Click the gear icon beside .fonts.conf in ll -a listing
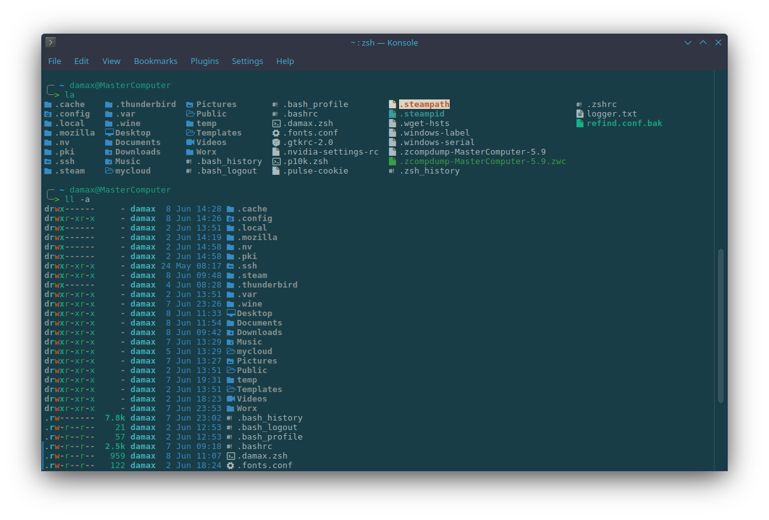The height and width of the screenshot is (520, 769). (231, 466)
